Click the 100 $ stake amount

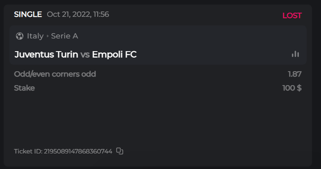292,88
